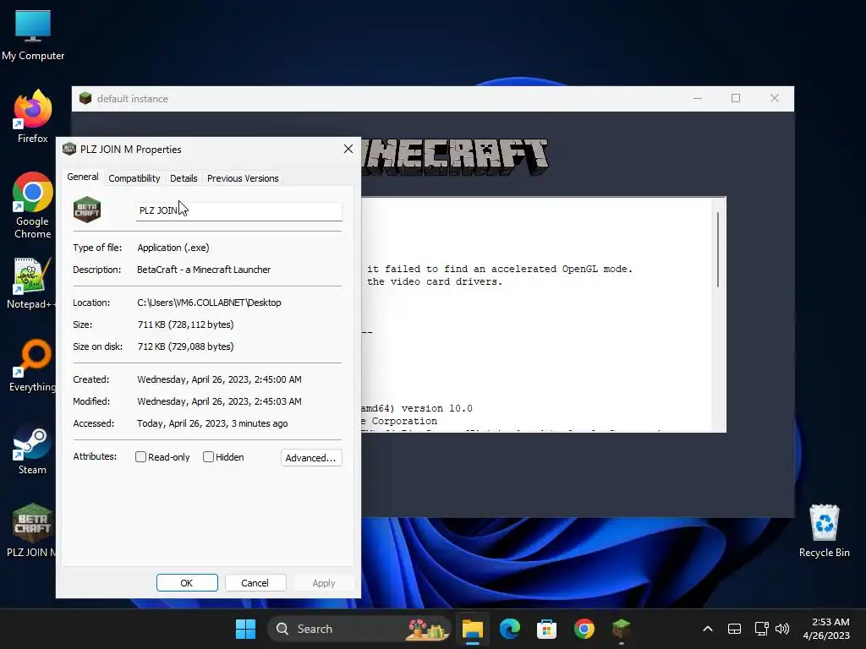866x649 pixels.
Task: Open the touch keyboard tray icon
Action: pos(734,629)
